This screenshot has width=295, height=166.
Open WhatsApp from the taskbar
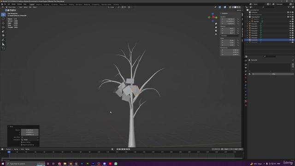[116, 164]
